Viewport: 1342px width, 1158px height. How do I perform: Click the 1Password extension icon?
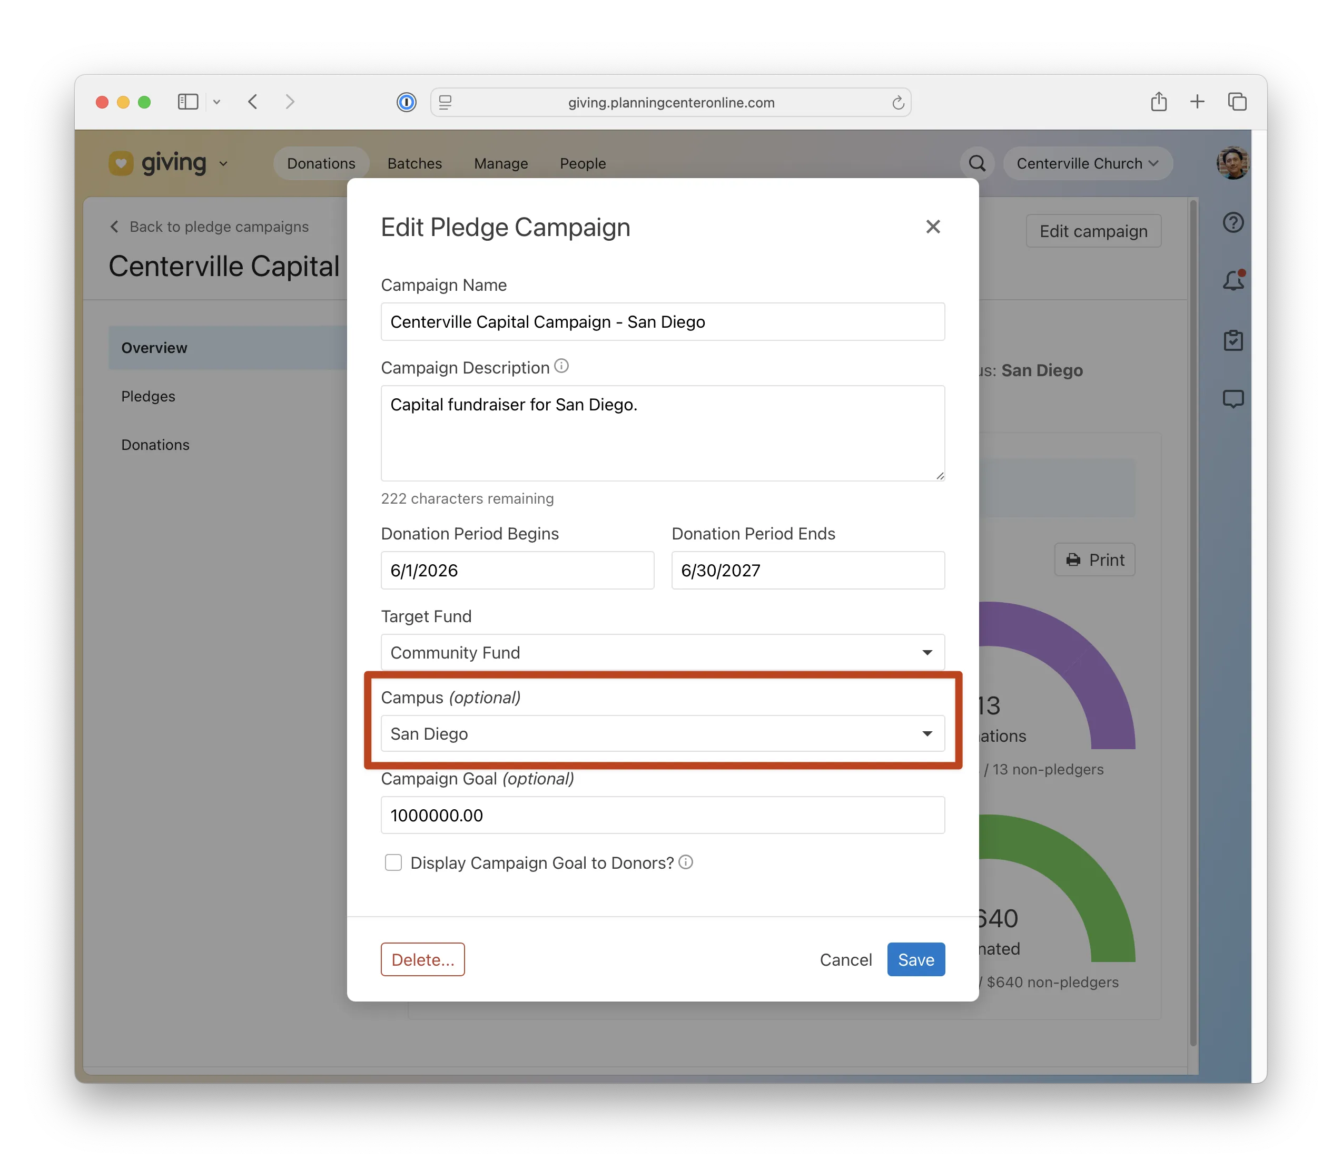(406, 102)
